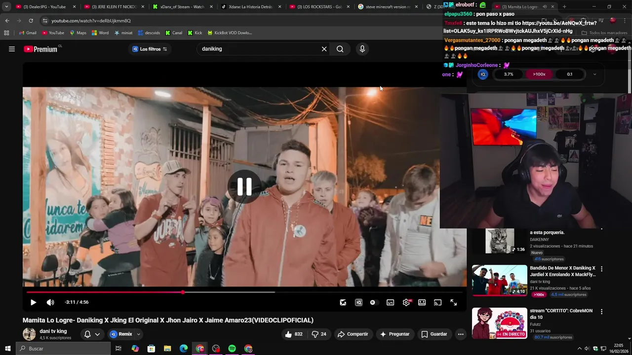
Task: Open the Word bookmark
Action: click(100, 33)
